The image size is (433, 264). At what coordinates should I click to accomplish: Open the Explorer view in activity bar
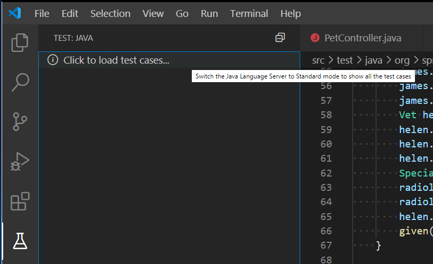click(x=20, y=43)
